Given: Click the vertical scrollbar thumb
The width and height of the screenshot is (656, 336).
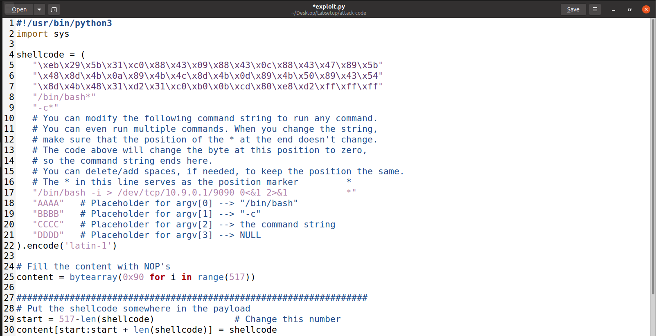Looking at the screenshot, I should pos(653,156).
